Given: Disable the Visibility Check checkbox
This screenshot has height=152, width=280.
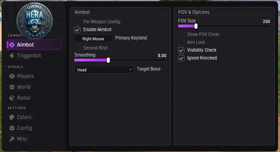Looking at the screenshot, I should [x=181, y=50].
